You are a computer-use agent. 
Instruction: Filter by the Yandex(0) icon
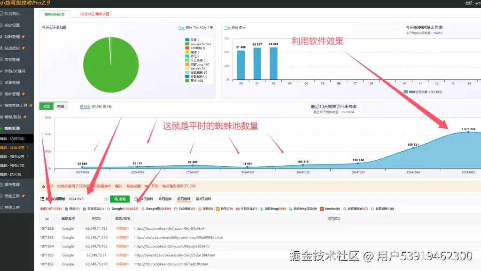(322, 209)
